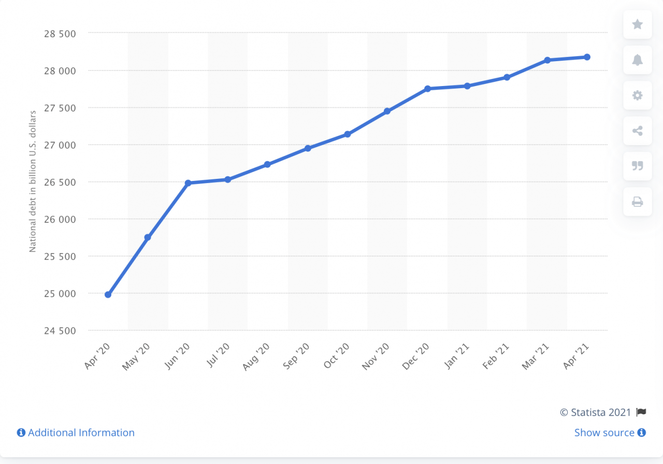Click the Mar '21 data point
Viewport: 663px width, 464px height.
pos(547,60)
